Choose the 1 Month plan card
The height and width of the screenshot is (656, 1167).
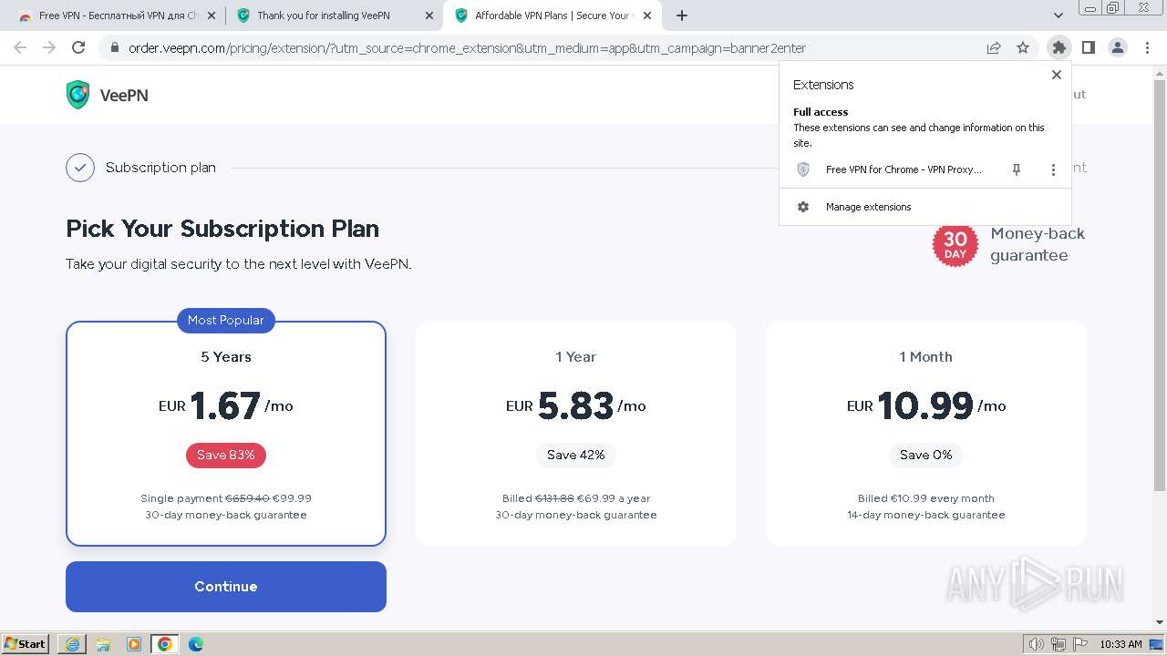tap(926, 434)
